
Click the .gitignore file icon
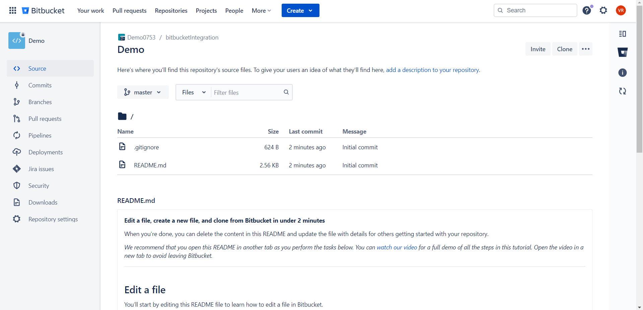pyautogui.click(x=122, y=147)
